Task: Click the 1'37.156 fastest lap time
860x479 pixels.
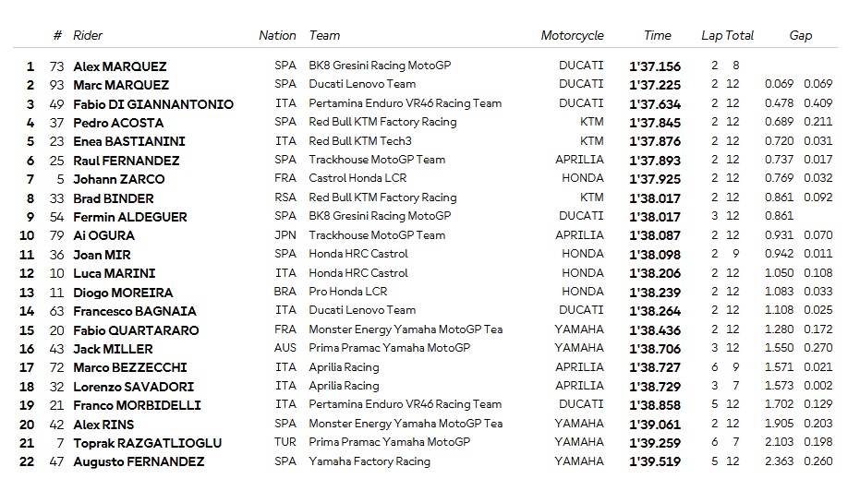Action: [x=655, y=66]
